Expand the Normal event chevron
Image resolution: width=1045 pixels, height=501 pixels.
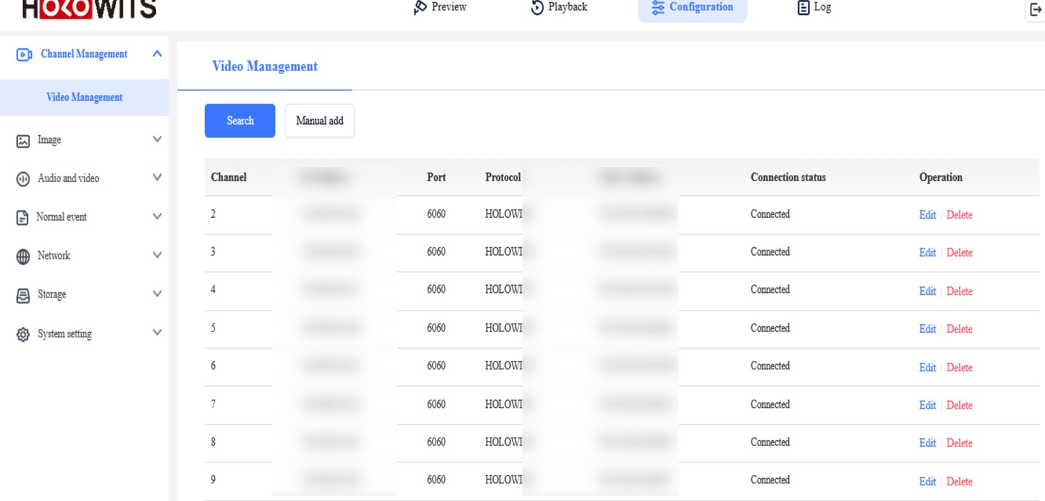click(x=157, y=217)
